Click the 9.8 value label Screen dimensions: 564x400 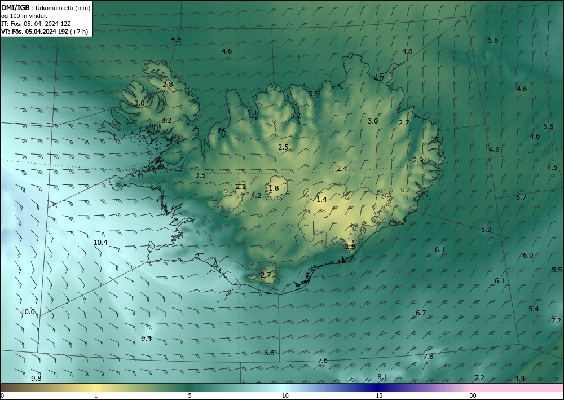click(x=36, y=379)
